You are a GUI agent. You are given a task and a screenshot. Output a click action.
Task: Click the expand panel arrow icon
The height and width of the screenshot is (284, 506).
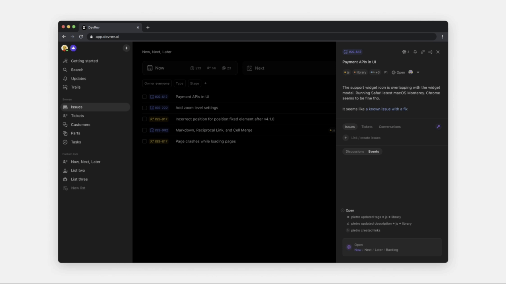pyautogui.click(x=430, y=52)
